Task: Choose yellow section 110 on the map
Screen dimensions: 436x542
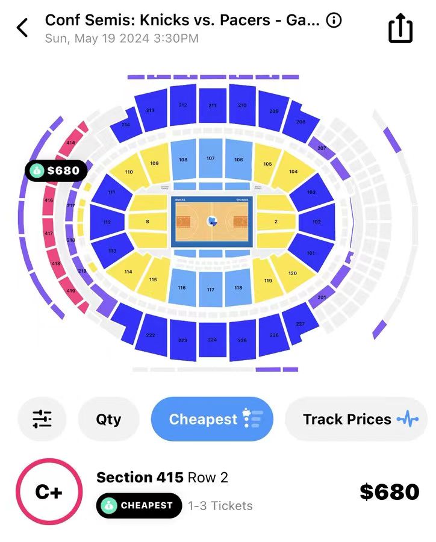Action: pyautogui.click(x=129, y=172)
